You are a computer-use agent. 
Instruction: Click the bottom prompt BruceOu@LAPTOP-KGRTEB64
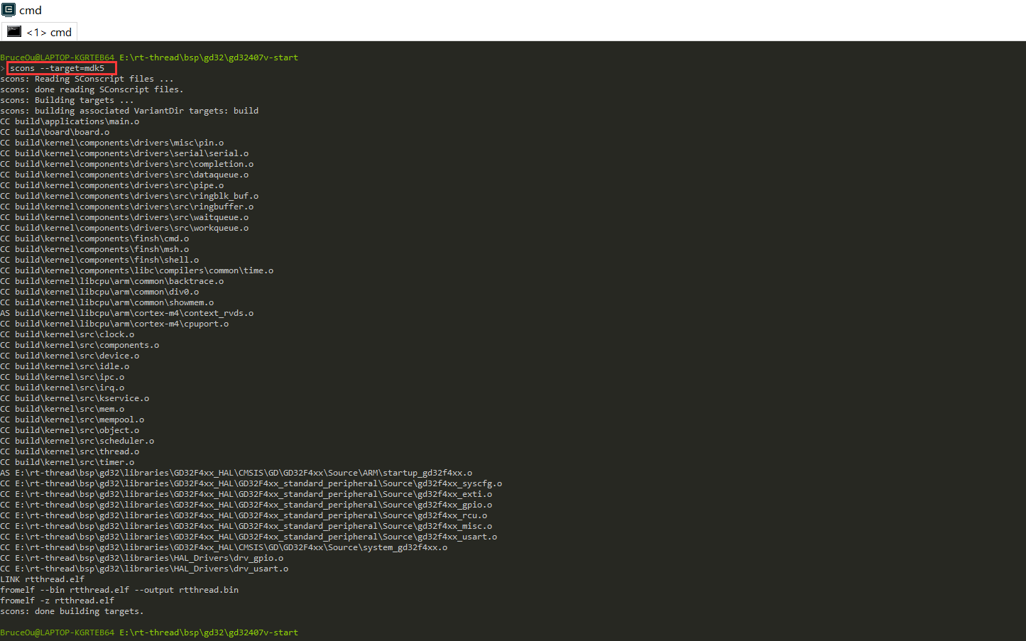57,632
